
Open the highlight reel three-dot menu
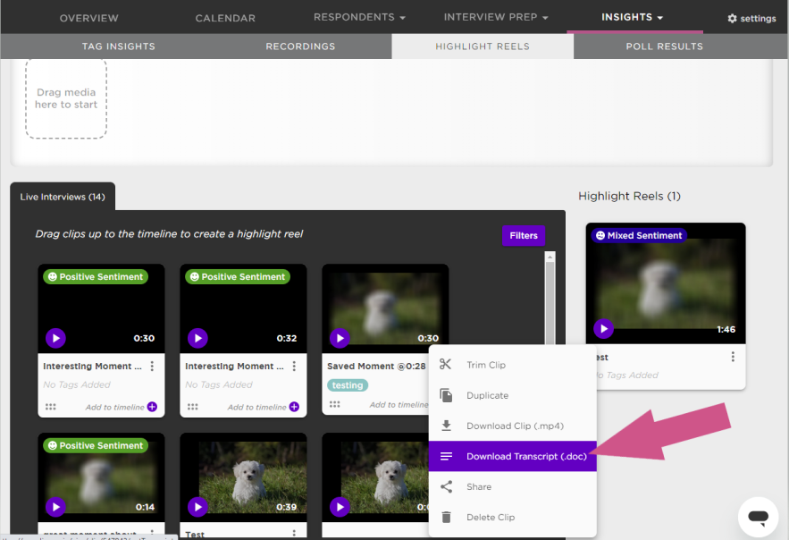[733, 357]
